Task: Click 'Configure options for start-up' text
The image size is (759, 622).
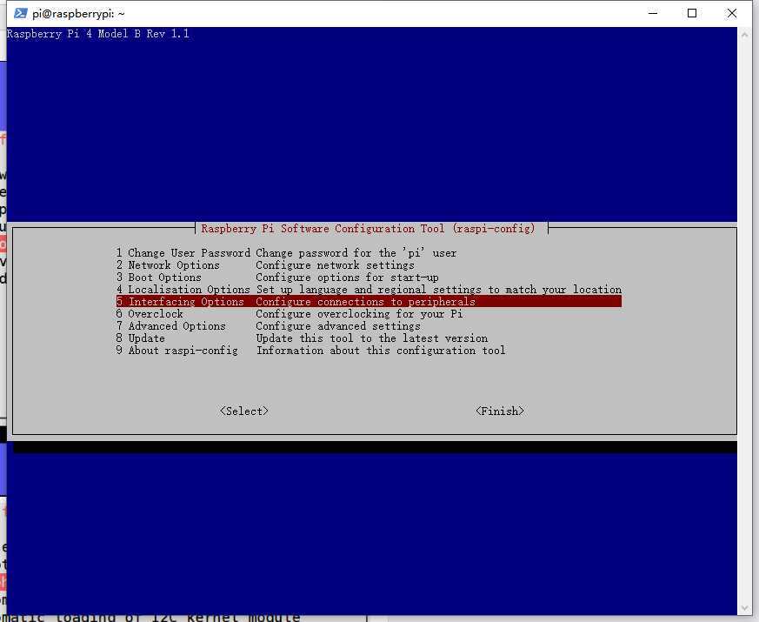Action: (x=347, y=278)
